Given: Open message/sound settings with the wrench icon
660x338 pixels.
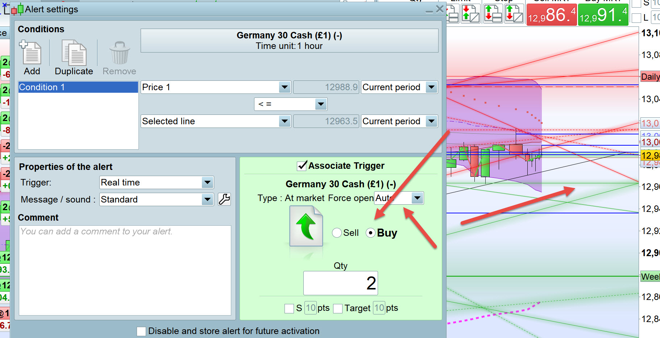Looking at the screenshot, I should (224, 199).
